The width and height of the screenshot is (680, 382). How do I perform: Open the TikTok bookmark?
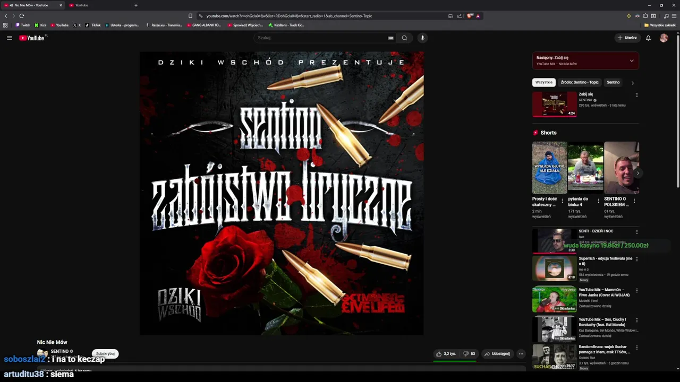pos(93,25)
